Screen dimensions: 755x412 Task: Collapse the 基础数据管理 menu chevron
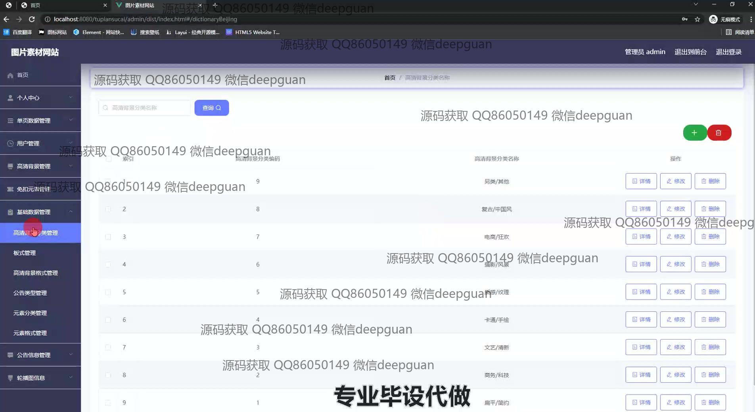pyautogui.click(x=71, y=212)
